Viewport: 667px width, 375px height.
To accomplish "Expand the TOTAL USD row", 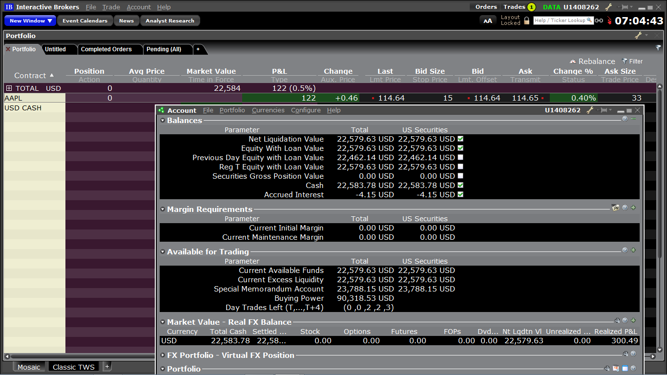I will click(x=9, y=88).
